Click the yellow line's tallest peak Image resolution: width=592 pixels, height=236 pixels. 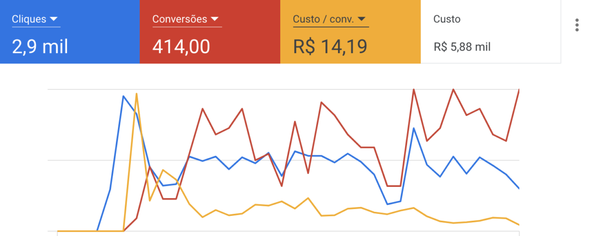137,93
